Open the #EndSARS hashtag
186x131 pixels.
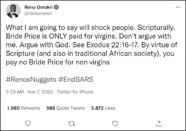[x=76, y=79]
